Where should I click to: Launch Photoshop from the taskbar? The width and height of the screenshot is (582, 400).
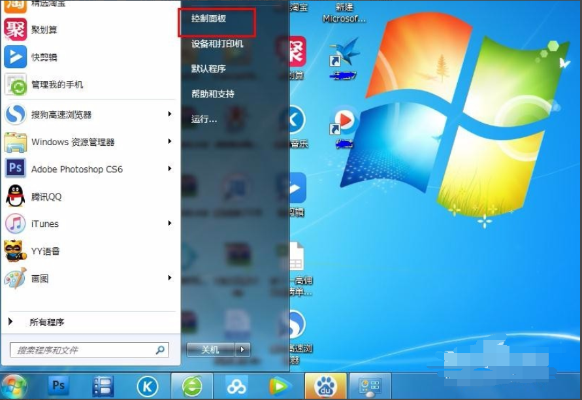click(58, 385)
